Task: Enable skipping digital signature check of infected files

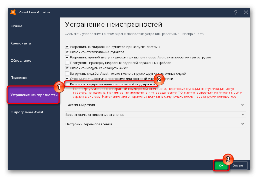Action: (67, 63)
